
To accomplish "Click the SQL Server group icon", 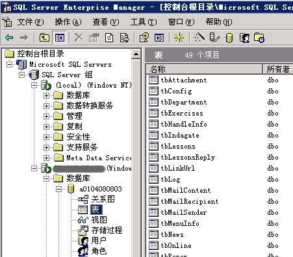I will 34,75.
